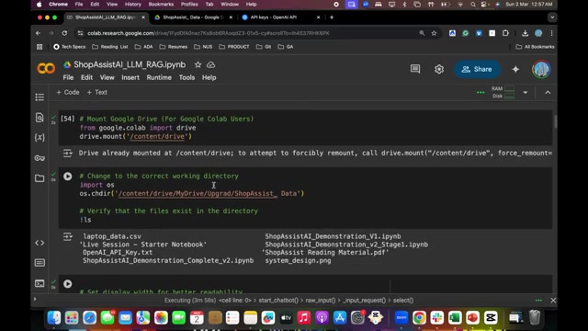Open the table of contents sidebar icon
Image resolution: width=588 pixels, height=331 pixels.
pyautogui.click(x=40, y=97)
